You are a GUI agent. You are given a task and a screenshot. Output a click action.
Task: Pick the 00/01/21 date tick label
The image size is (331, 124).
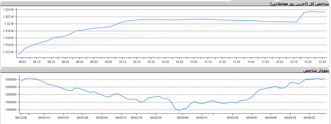(63, 117)
